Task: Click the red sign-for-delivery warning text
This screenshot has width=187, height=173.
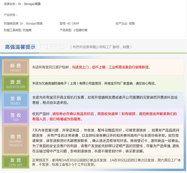Action: tap(105, 116)
